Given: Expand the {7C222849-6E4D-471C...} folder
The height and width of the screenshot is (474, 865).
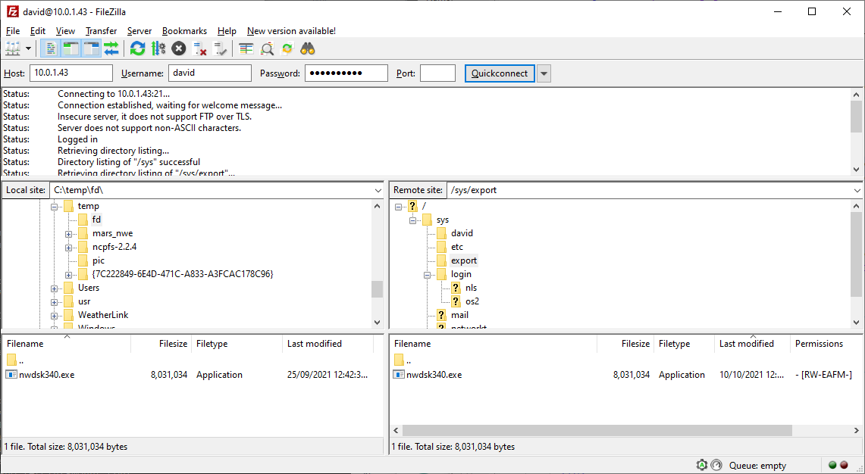Looking at the screenshot, I should [x=68, y=274].
